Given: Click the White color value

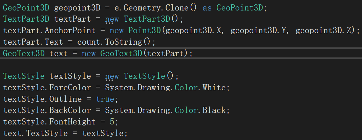Looking at the screenshot, I should [214, 88].
